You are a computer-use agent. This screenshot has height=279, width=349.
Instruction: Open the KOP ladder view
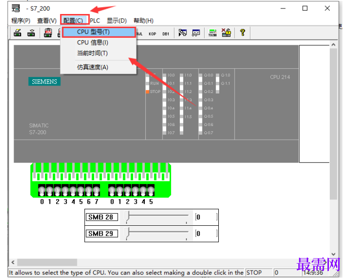pos(152,34)
